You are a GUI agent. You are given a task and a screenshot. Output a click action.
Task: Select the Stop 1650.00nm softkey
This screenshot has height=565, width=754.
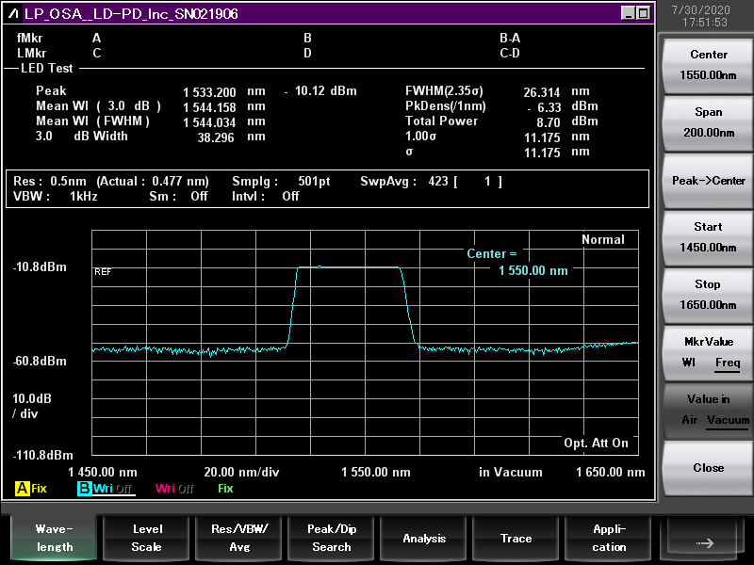[708, 295]
